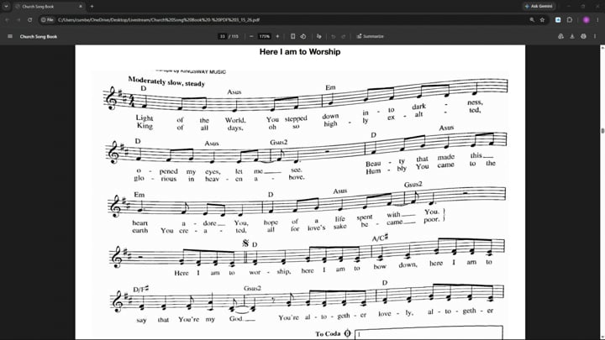The image size is (605, 340).
Task: Click the fit to page icon
Action: pyautogui.click(x=292, y=36)
